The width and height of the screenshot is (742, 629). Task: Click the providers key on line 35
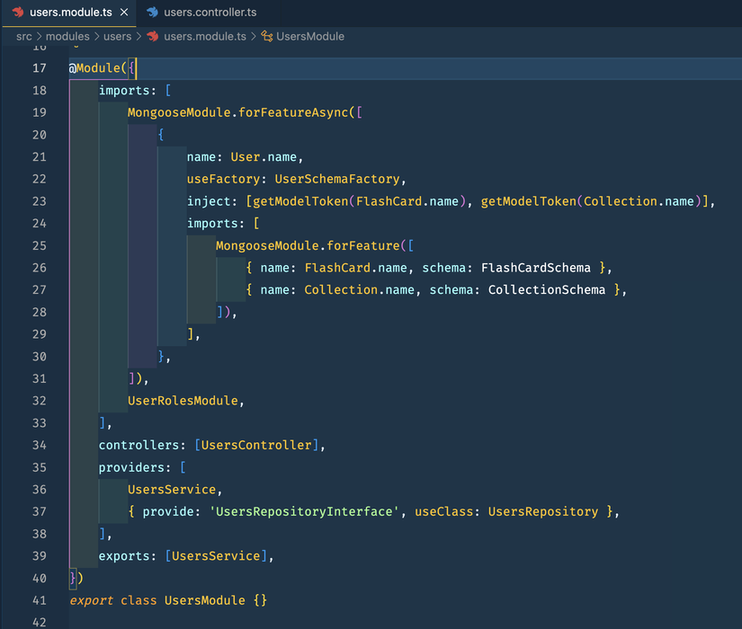point(131,468)
